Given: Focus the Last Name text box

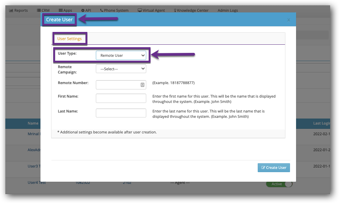Looking at the screenshot, I should (121, 113).
